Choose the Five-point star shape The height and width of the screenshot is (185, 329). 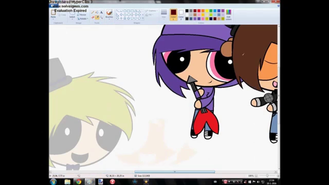click(x=125, y=18)
